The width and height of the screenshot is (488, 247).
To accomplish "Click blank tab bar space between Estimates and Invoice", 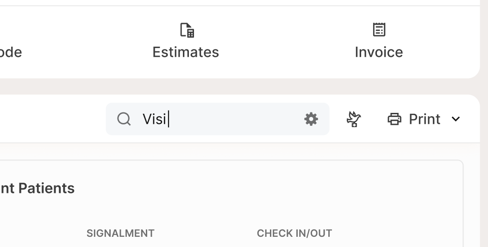I will (282, 43).
